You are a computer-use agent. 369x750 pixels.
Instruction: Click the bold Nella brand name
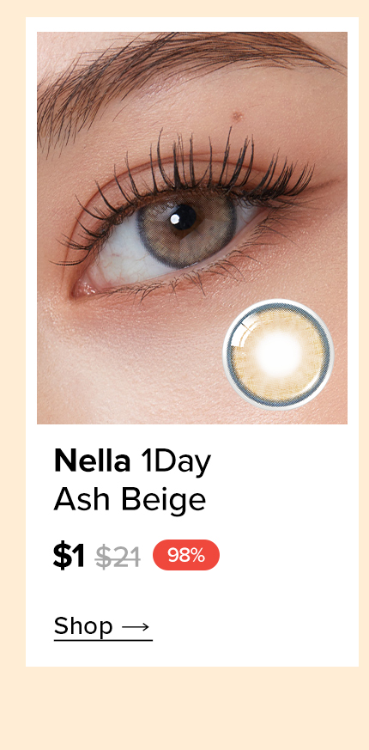(x=93, y=462)
